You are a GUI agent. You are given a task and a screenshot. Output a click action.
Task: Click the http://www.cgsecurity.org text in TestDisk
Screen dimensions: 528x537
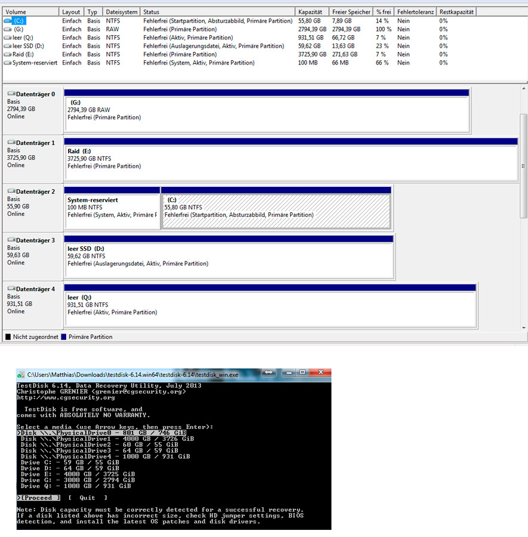tap(66, 397)
